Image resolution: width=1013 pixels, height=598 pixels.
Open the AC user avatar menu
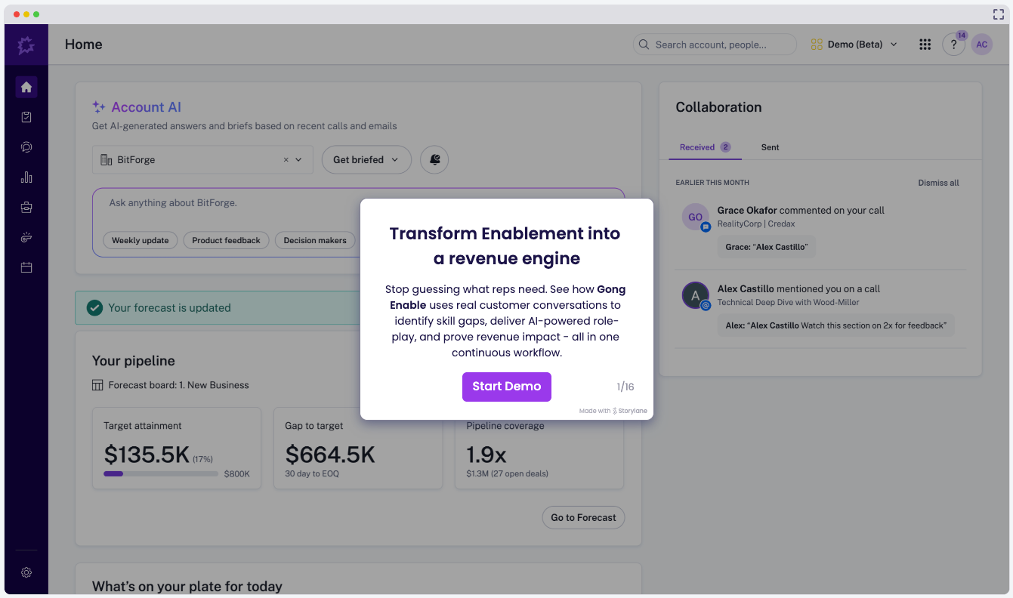(x=981, y=45)
